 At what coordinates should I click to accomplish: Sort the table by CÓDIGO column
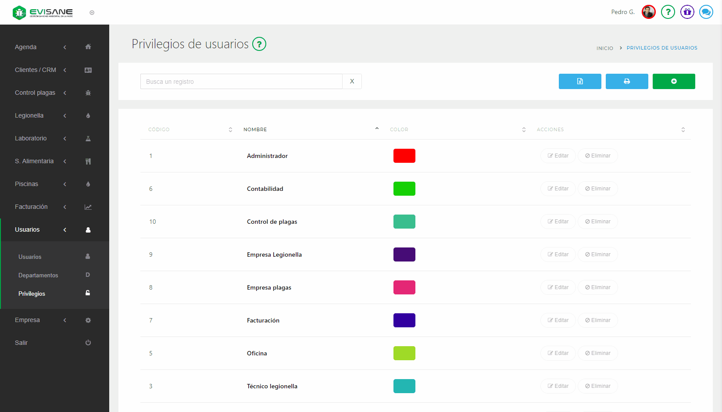(x=230, y=129)
